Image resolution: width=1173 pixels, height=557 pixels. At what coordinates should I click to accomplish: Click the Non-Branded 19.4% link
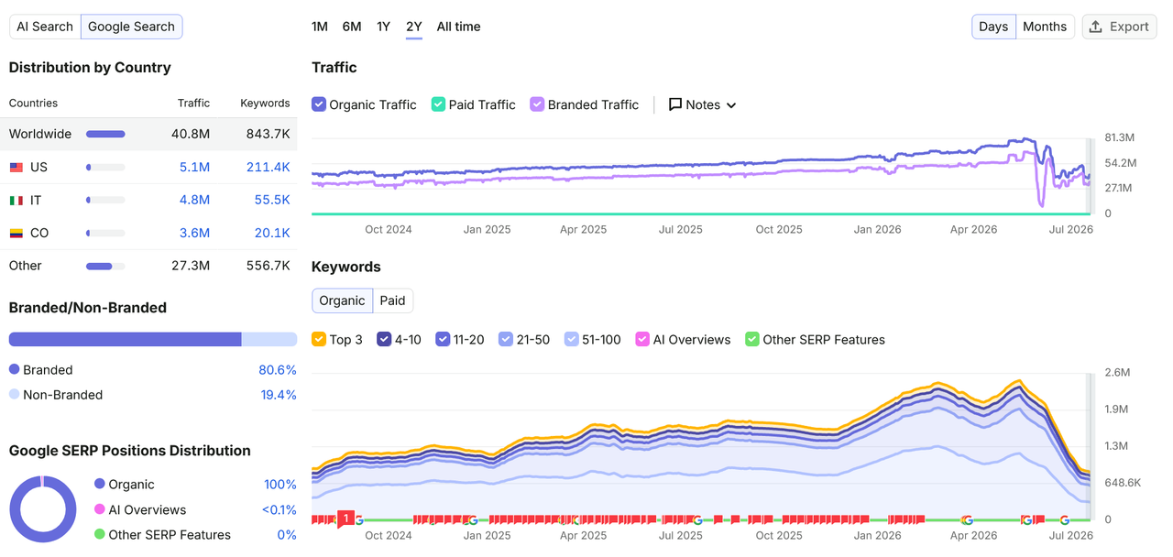click(278, 395)
